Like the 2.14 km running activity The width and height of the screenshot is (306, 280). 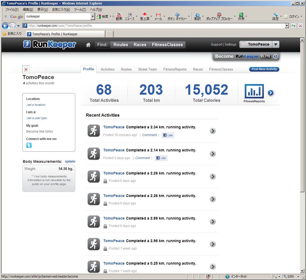click(161, 158)
